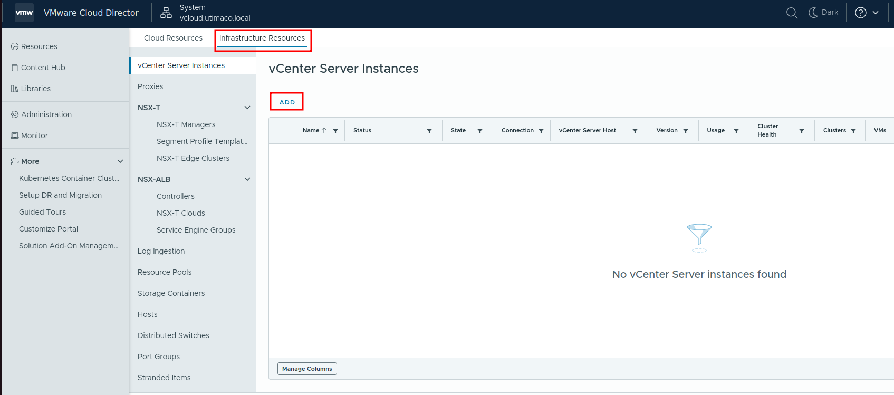Open Kubernetes Container Clusters link

coord(69,178)
